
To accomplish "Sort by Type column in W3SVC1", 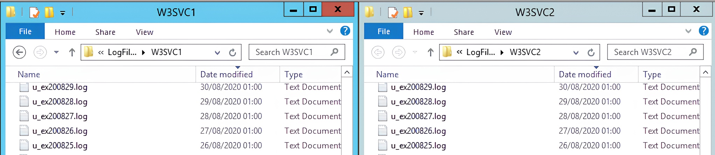I will 310,74.
